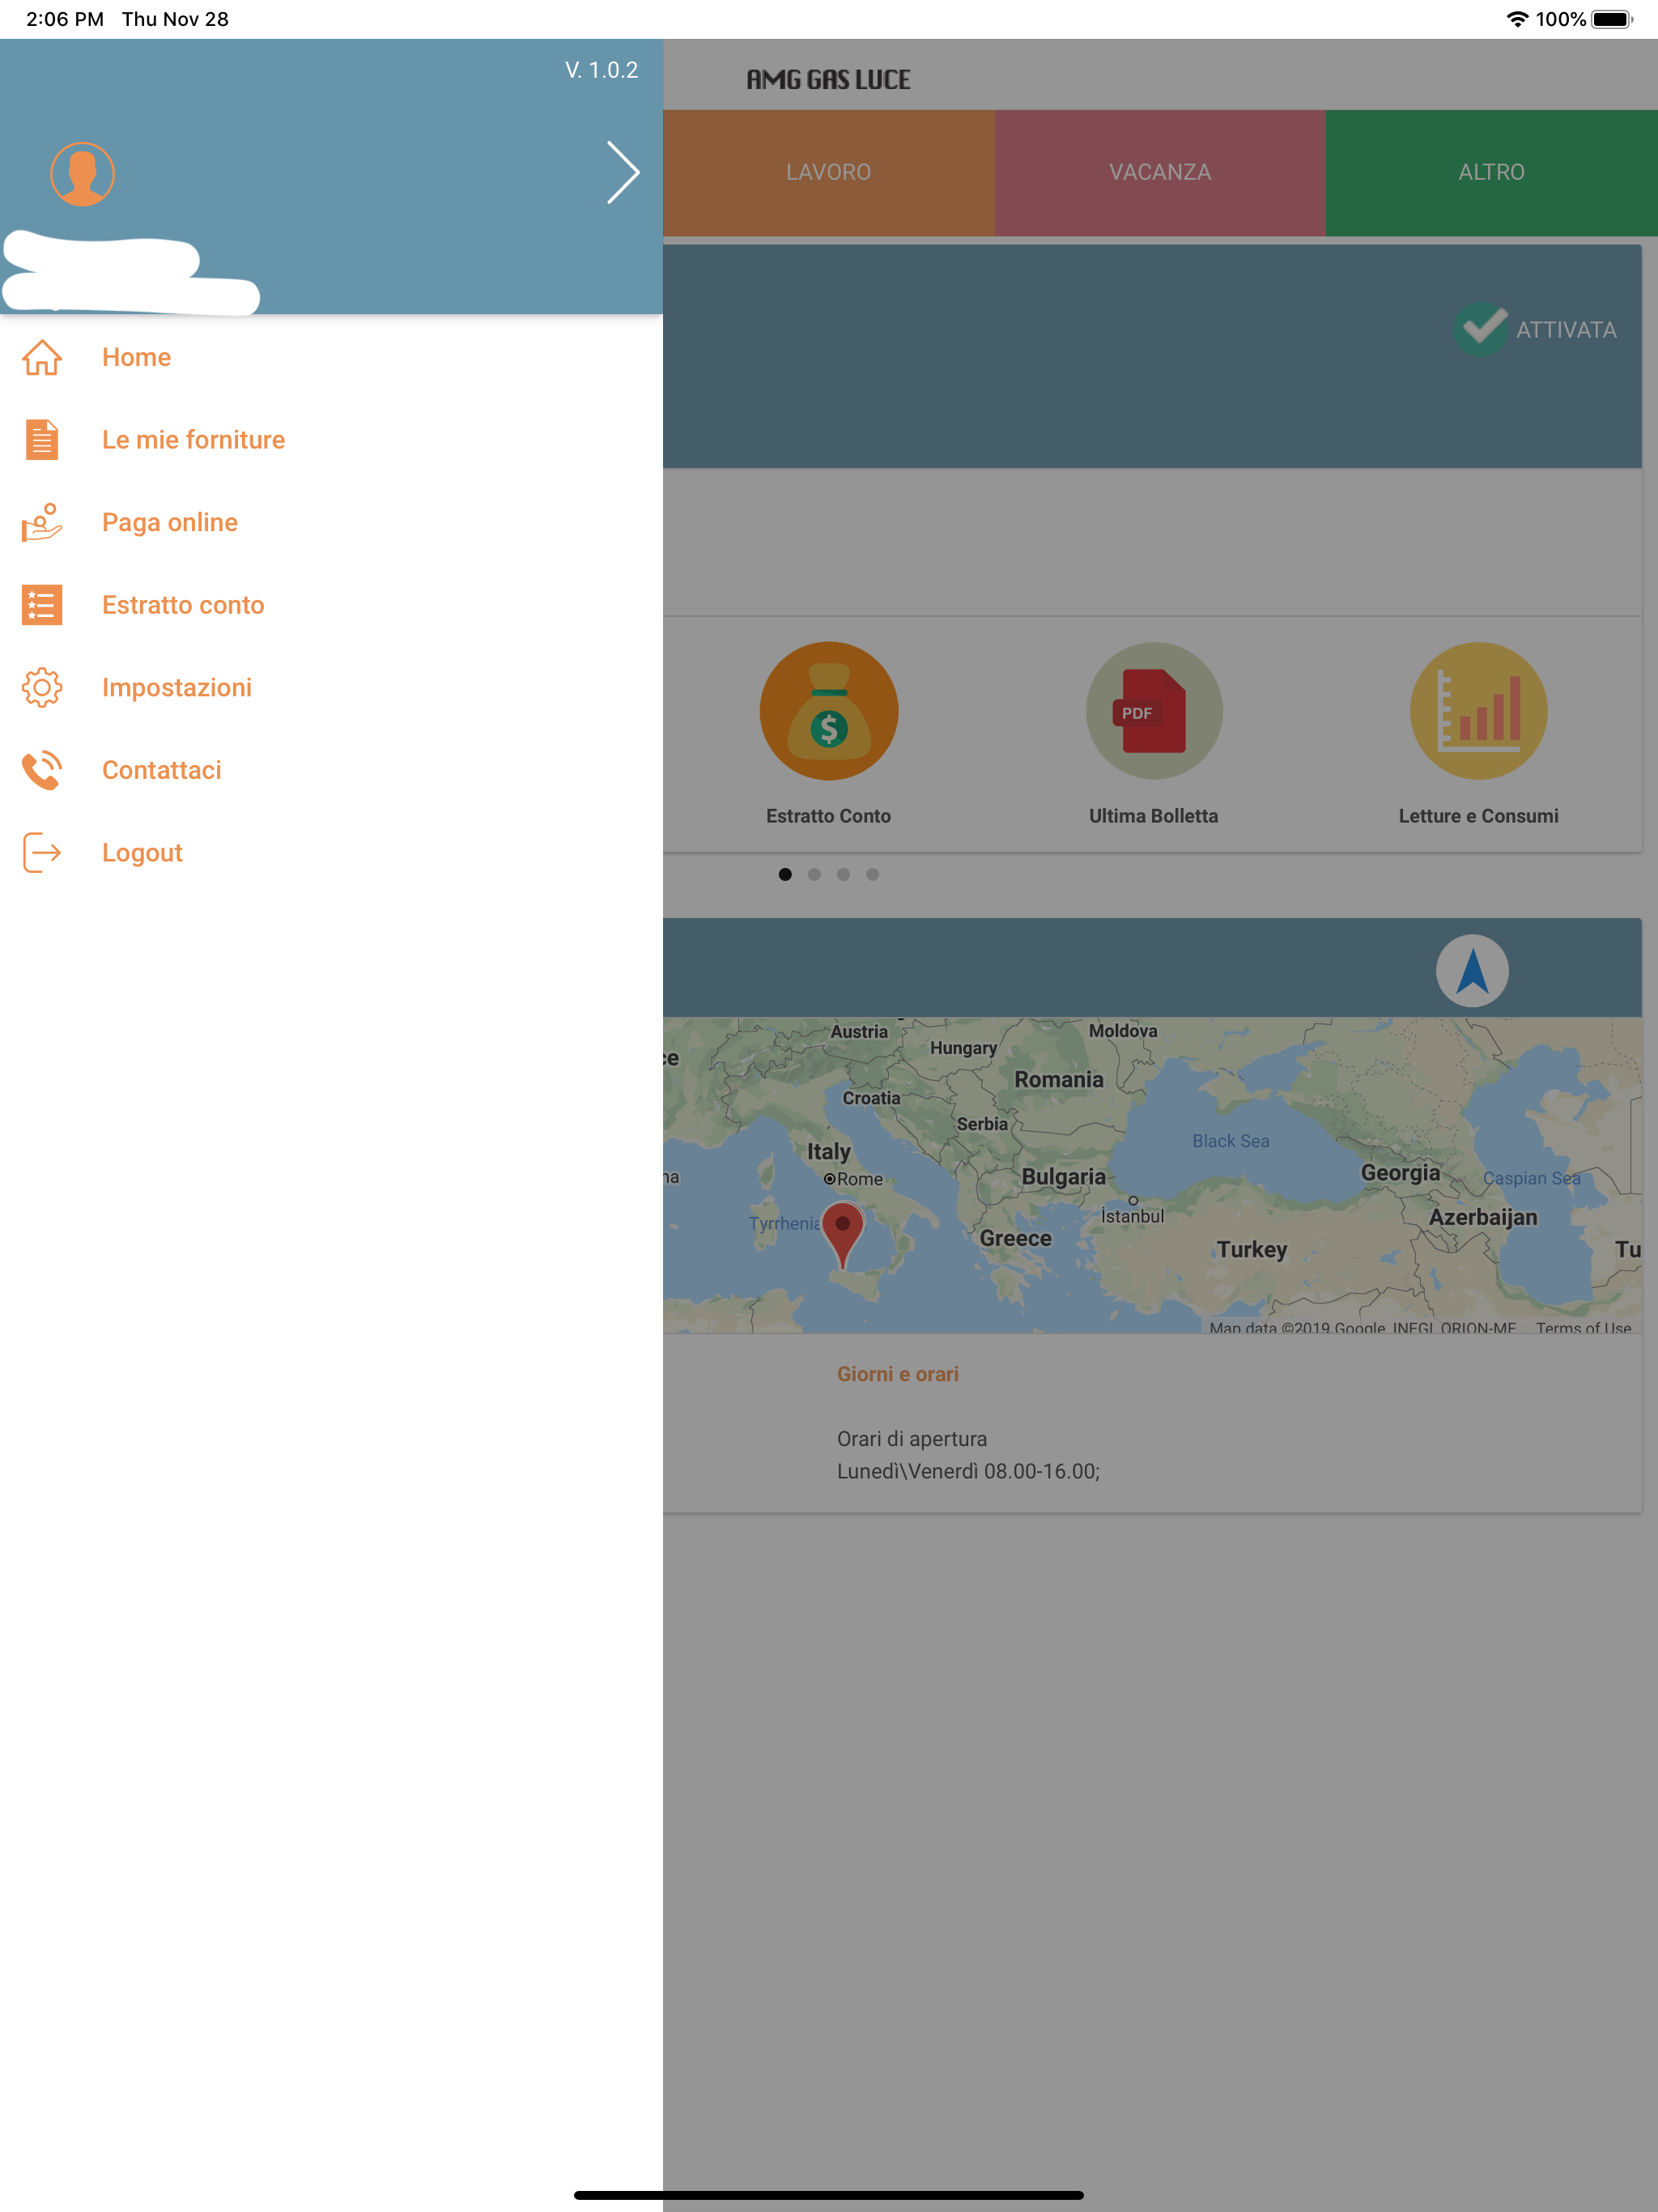Viewport: 1658px width, 2212px height.
Task: Tap the user profile avatar icon
Action: pos(82,174)
